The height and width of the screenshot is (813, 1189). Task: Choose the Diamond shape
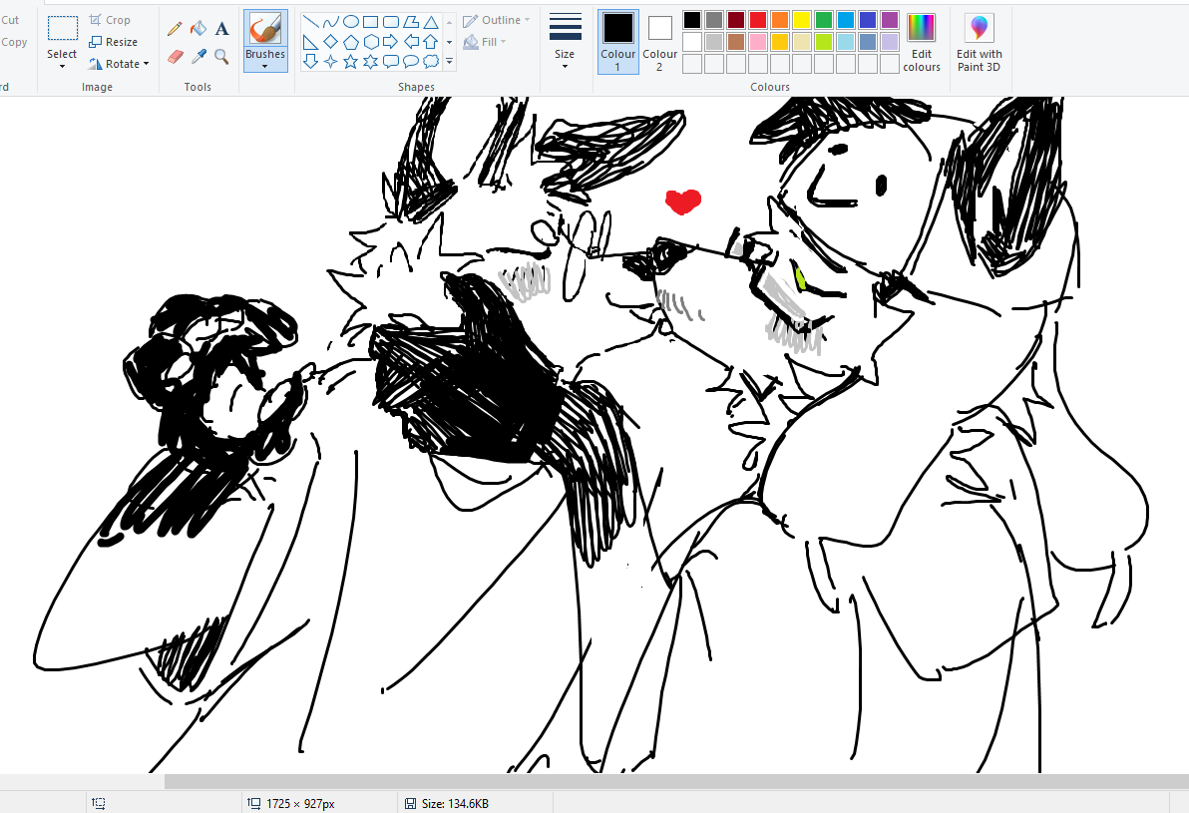[330, 42]
